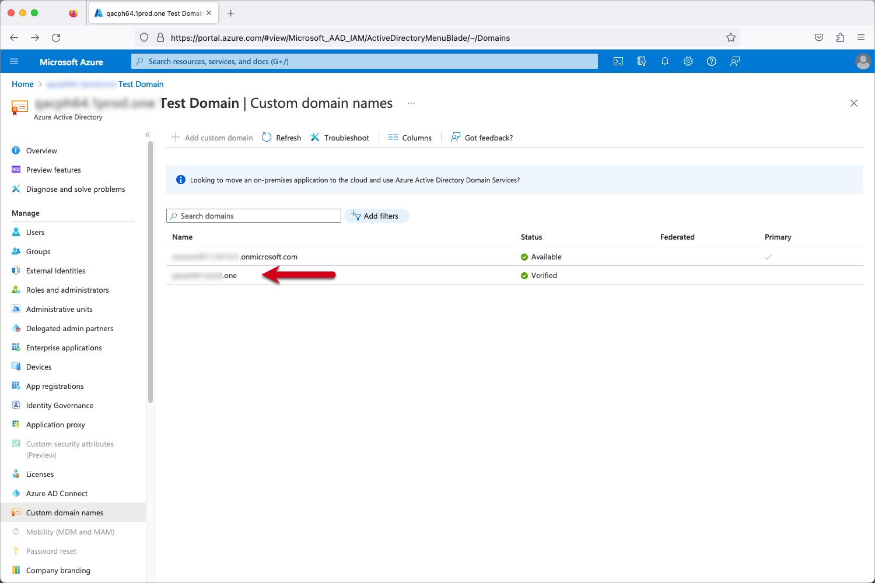
Task: Collapse the left navigation pane
Action: [148, 134]
